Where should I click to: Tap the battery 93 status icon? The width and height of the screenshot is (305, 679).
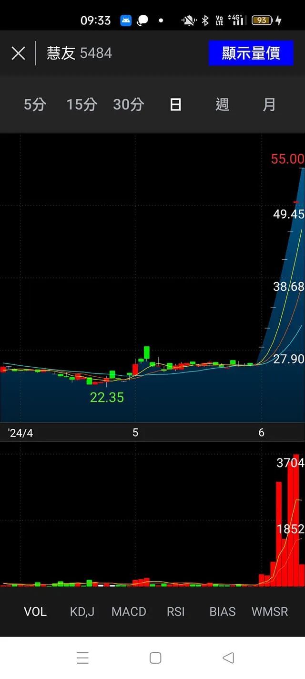pyautogui.click(x=262, y=20)
